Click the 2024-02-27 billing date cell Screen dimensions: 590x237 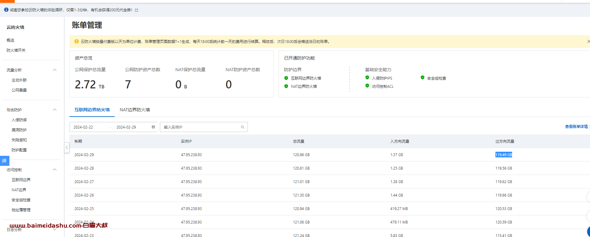pyautogui.click(x=84, y=182)
